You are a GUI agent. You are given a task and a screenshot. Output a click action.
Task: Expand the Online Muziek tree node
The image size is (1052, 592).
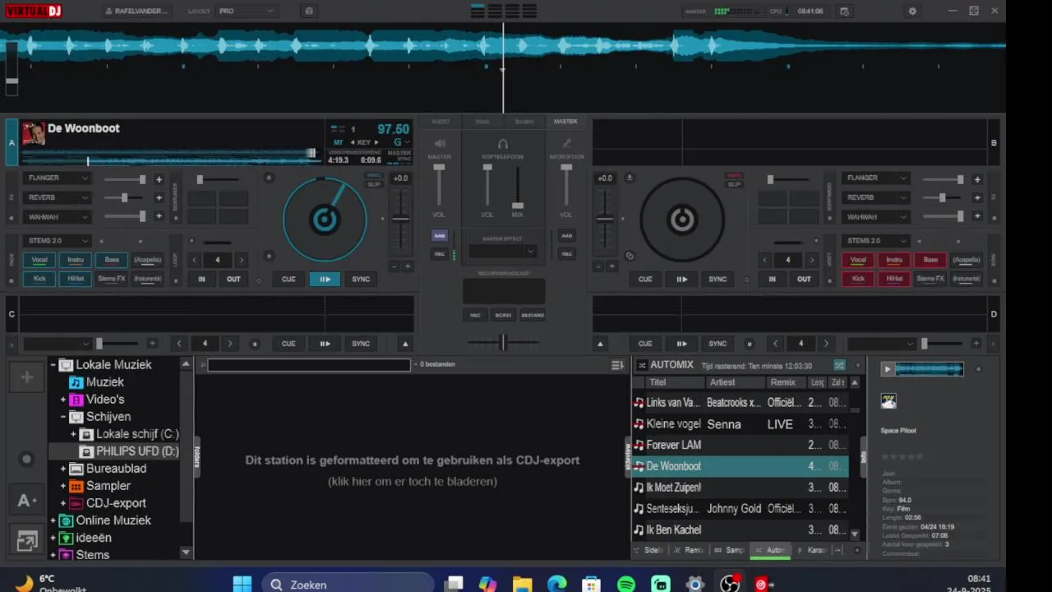pyautogui.click(x=53, y=520)
